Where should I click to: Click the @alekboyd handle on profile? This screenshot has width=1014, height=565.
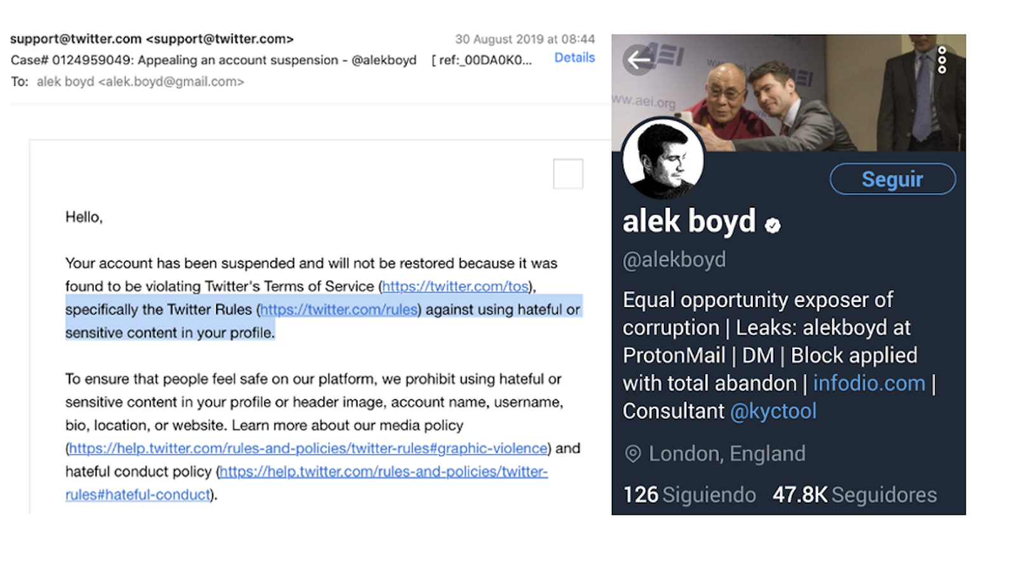[674, 260]
